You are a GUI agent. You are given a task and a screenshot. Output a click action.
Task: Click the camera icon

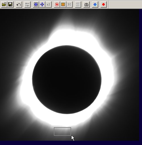point(86,4)
